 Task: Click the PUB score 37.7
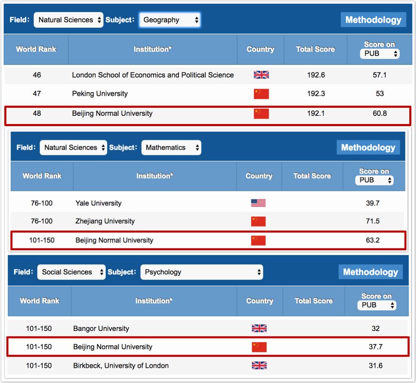tap(376, 346)
